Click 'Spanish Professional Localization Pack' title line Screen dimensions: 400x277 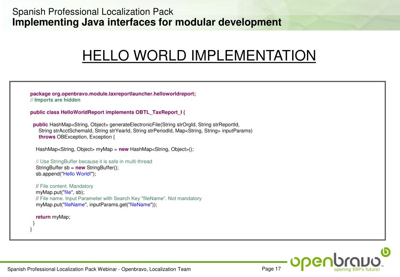pos(93,12)
